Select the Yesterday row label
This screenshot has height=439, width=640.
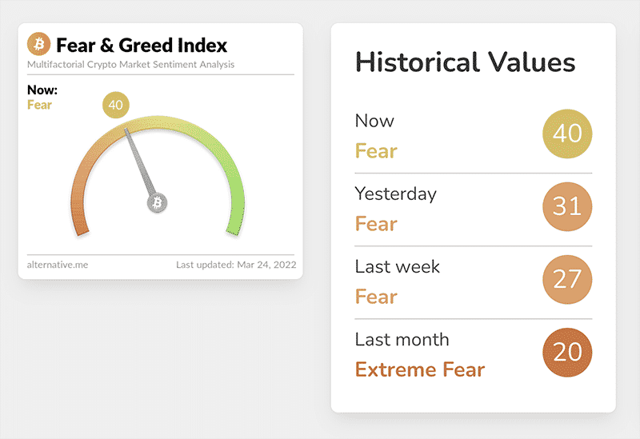pos(395,194)
